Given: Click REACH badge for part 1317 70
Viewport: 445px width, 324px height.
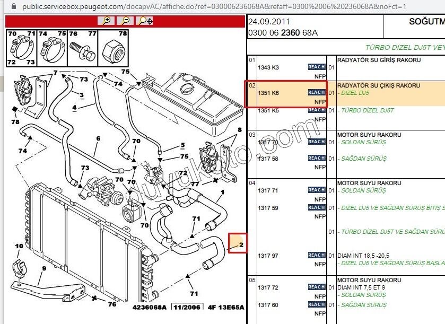Looking at the screenshot, I should (x=317, y=142).
